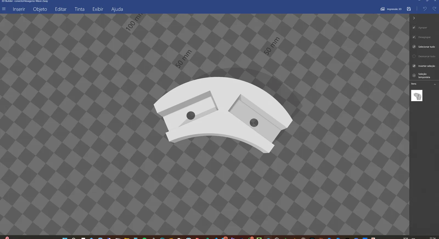The width and height of the screenshot is (439, 239).
Task: Collapse the right side selection panel
Action: pos(414,18)
